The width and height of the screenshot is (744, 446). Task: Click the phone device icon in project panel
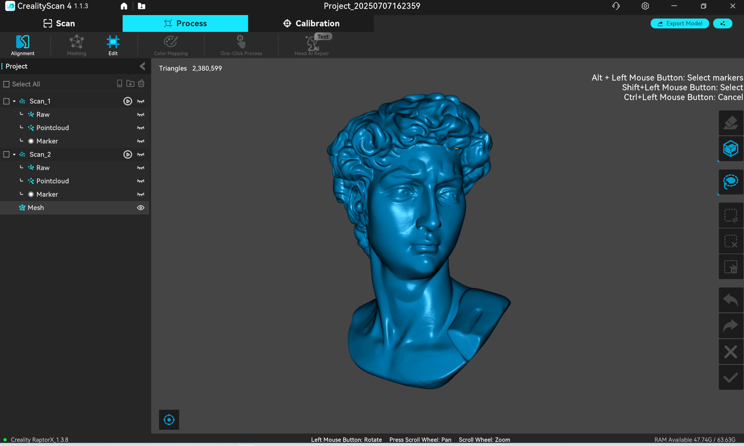coord(120,84)
